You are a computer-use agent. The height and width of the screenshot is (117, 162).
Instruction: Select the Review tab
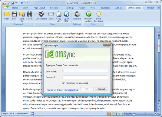point(82,8)
